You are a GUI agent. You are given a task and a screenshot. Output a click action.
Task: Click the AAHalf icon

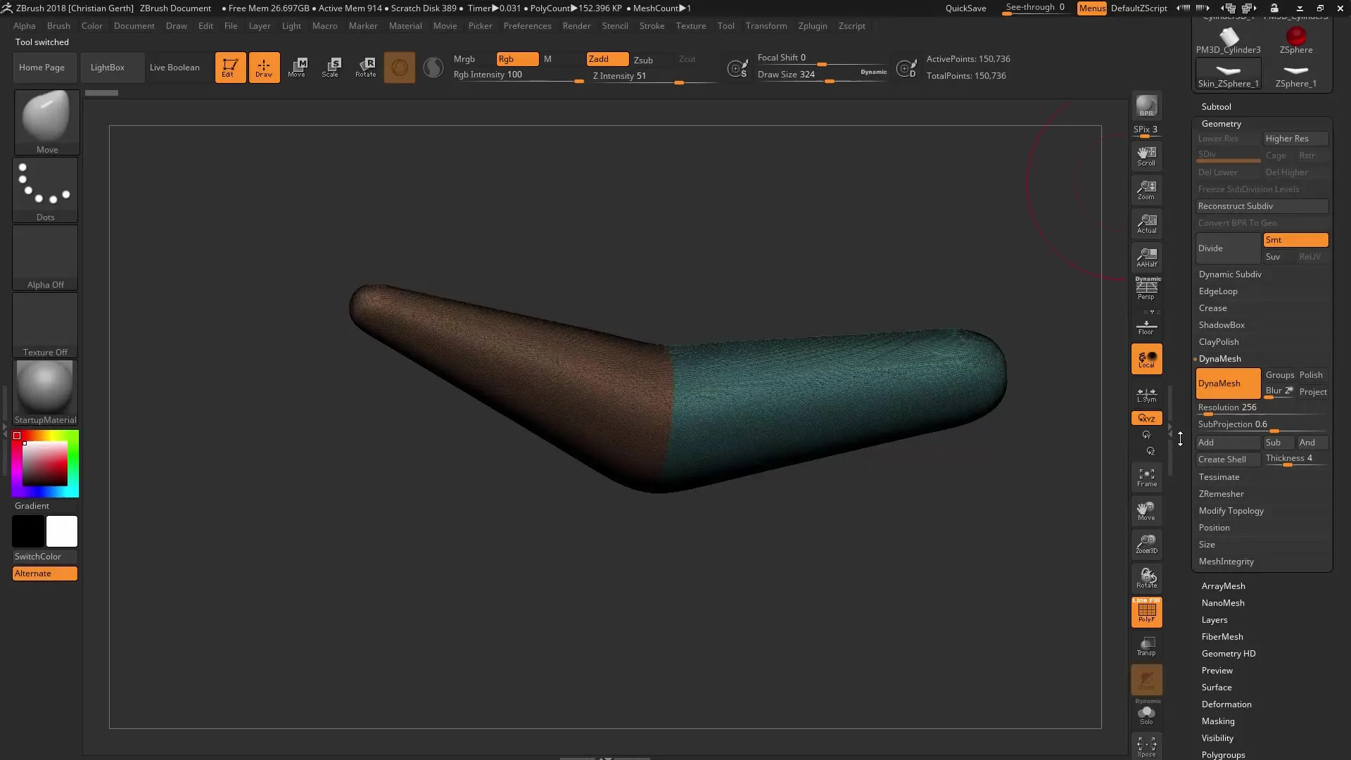point(1146,257)
